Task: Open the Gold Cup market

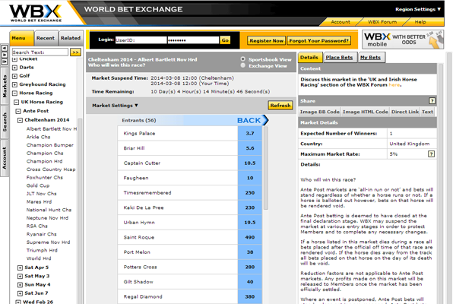Action: point(38,185)
